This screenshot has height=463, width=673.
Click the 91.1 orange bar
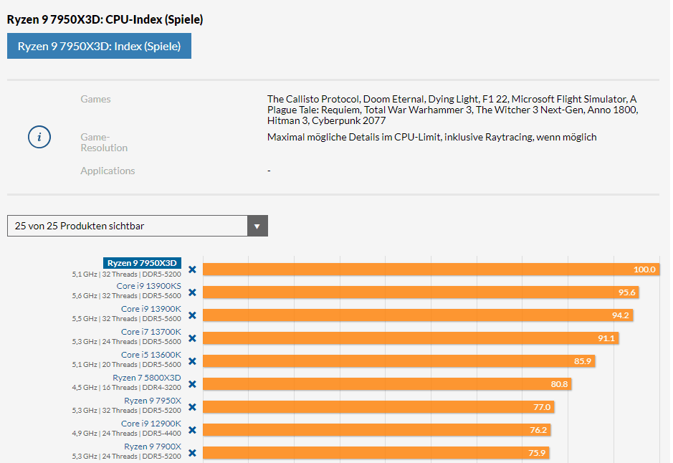point(411,338)
